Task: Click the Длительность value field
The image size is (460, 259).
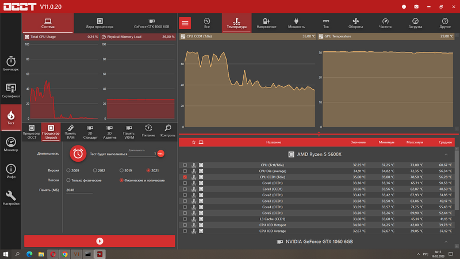Action: point(142,153)
